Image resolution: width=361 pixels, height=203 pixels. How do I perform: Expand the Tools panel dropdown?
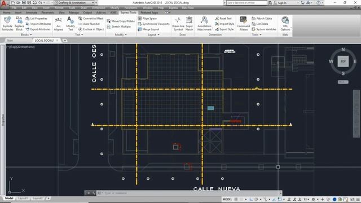[x=257, y=35]
